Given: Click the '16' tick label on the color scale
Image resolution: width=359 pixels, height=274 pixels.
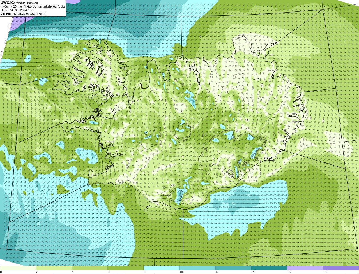Looking at the screenshot, I should (x=289, y=272).
